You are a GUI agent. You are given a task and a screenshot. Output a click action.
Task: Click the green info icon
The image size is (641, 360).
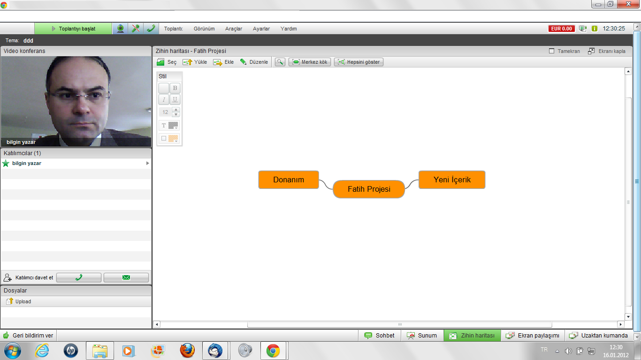coord(595,29)
